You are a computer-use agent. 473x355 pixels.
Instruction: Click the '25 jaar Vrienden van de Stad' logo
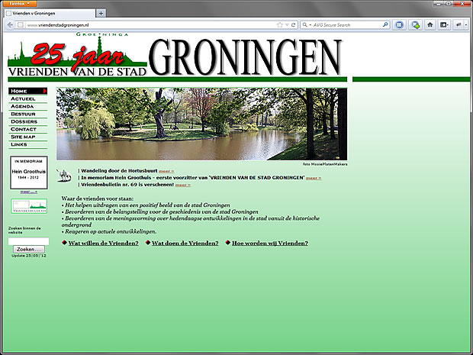(77, 55)
